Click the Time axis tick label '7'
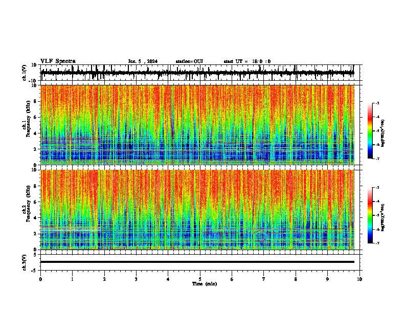 click(x=264, y=279)
